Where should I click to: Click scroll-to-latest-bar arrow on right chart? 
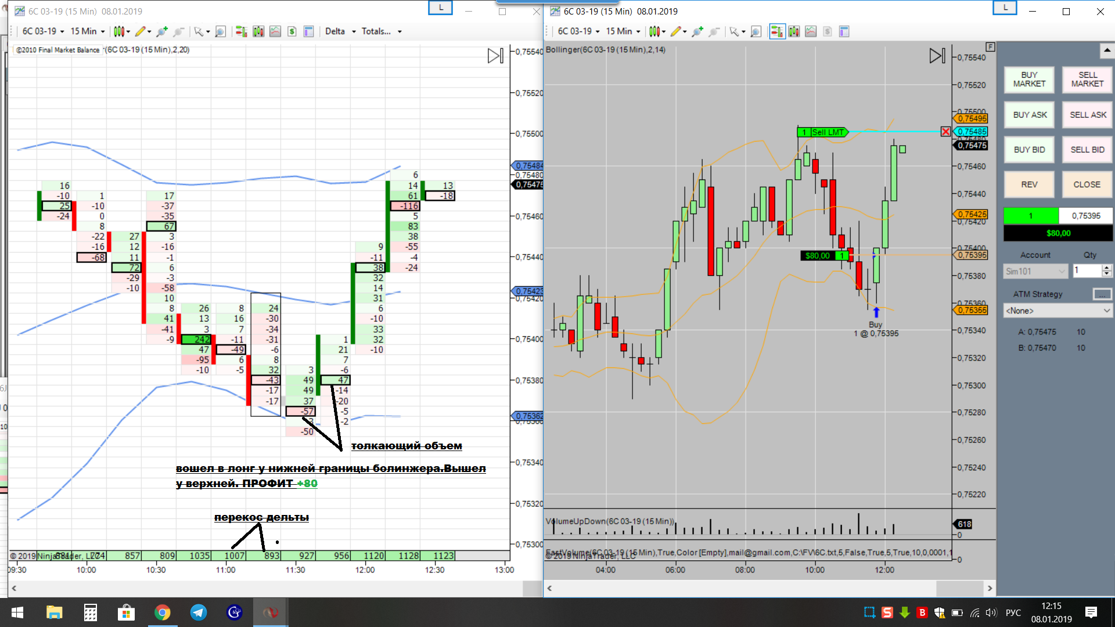(x=937, y=56)
